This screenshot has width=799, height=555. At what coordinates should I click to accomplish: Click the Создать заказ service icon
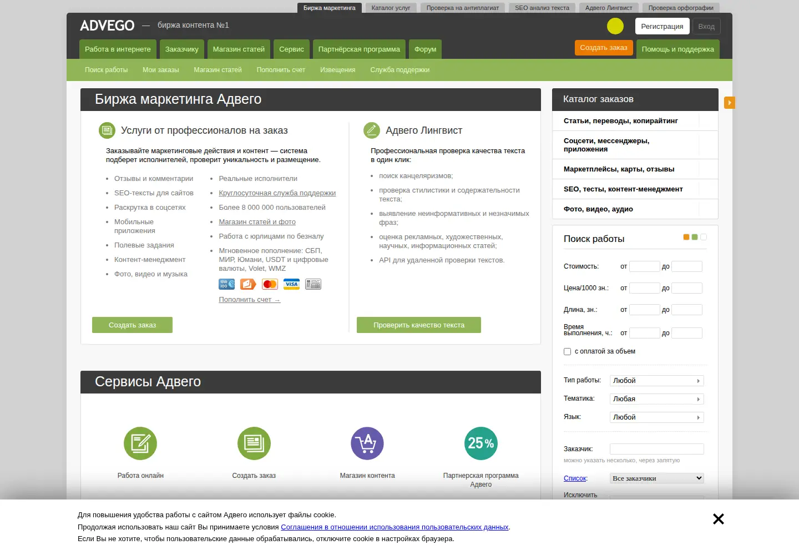click(254, 443)
